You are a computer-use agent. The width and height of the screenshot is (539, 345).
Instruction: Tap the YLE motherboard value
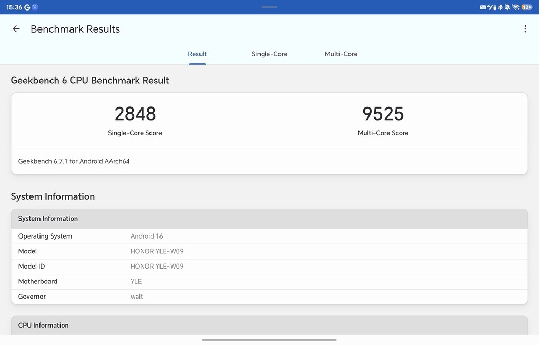pyautogui.click(x=136, y=282)
